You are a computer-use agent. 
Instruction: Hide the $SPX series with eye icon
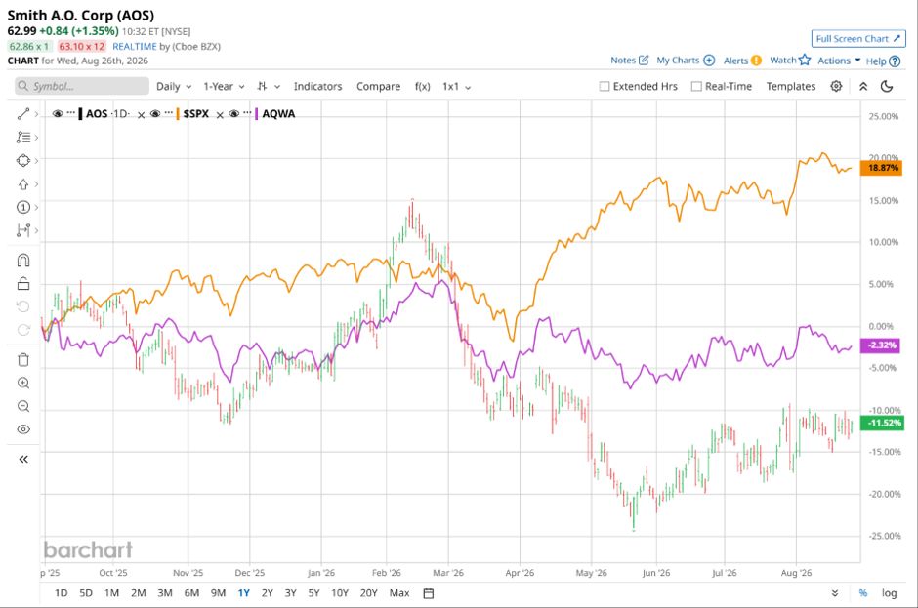pyautogui.click(x=154, y=113)
